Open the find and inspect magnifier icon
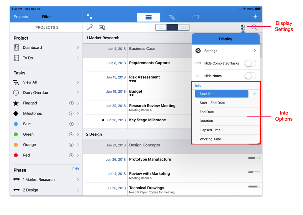The height and width of the screenshot is (215, 303). tap(101, 28)
